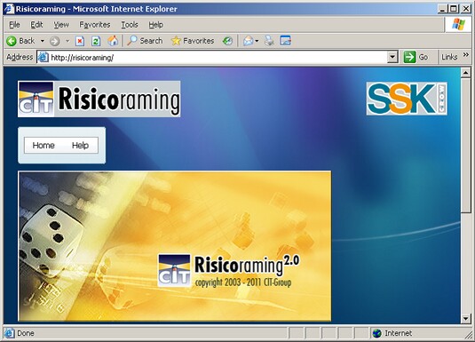Click the page icon in address bar

click(43, 57)
